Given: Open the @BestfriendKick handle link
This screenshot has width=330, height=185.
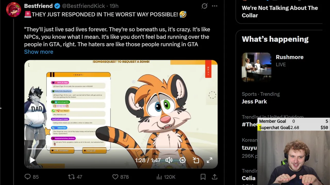Looking at the screenshot, I should pyautogui.click(x=83, y=6).
